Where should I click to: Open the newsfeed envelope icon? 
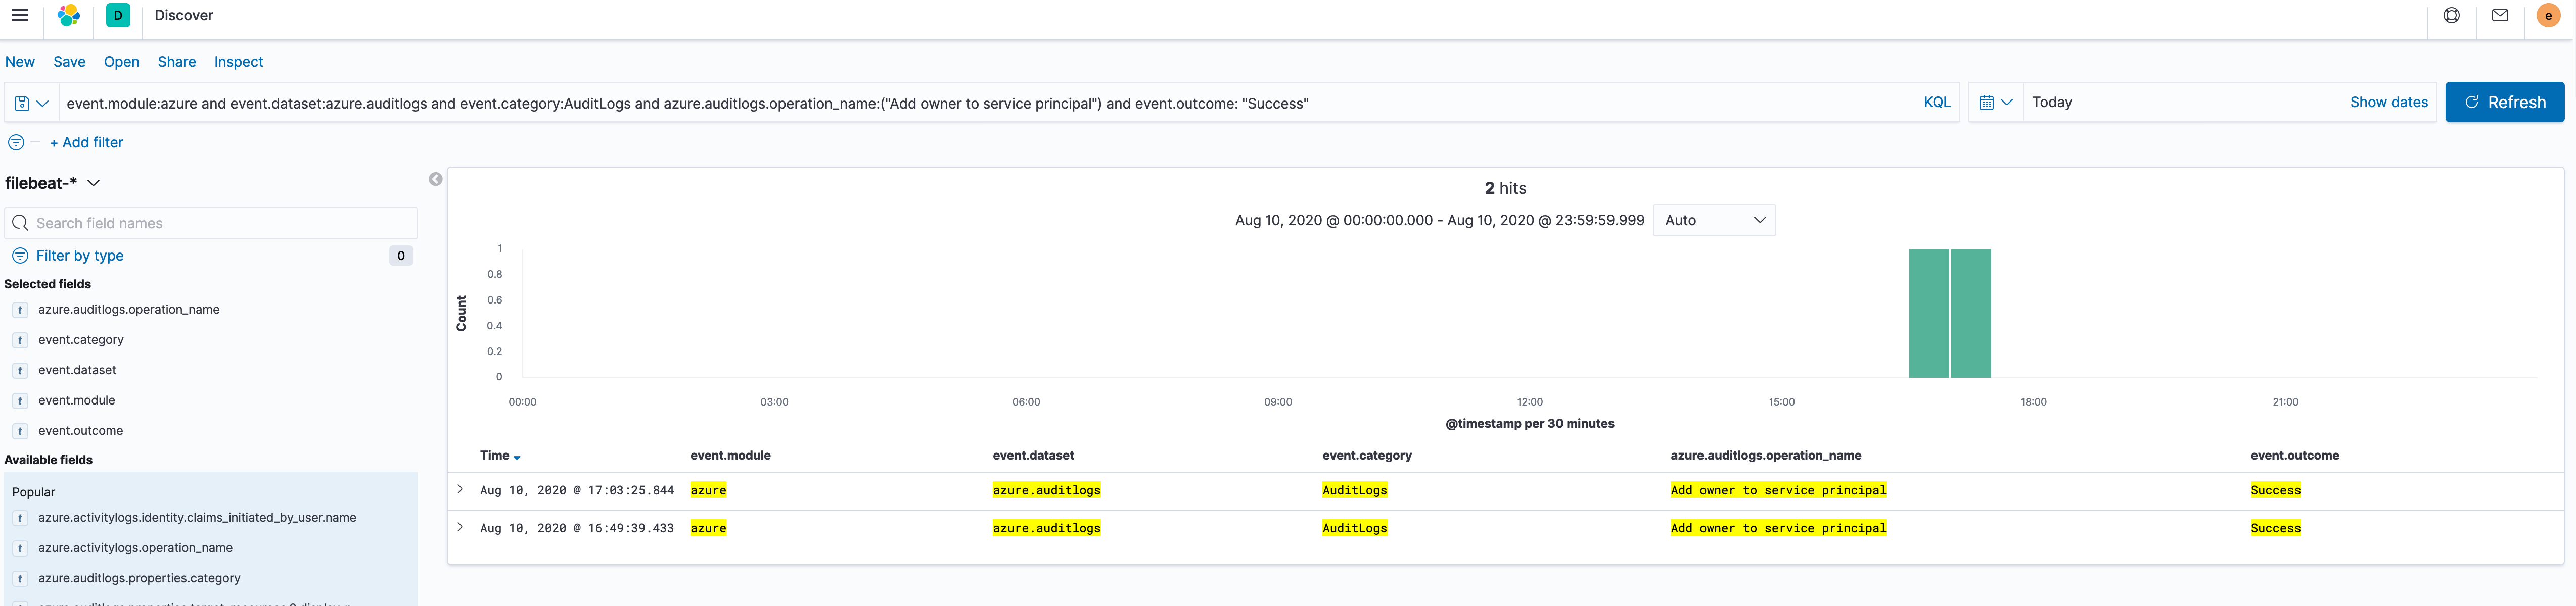coord(2500,15)
